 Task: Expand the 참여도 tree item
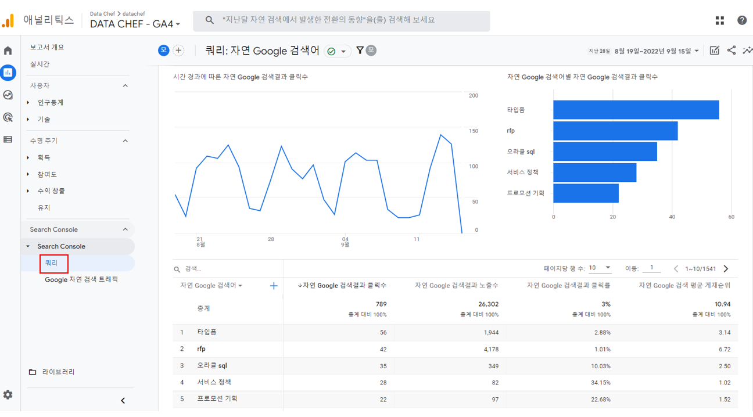click(28, 175)
